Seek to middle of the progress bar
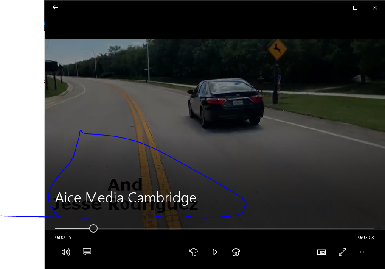This screenshot has height=269, width=385. pos(215,228)
